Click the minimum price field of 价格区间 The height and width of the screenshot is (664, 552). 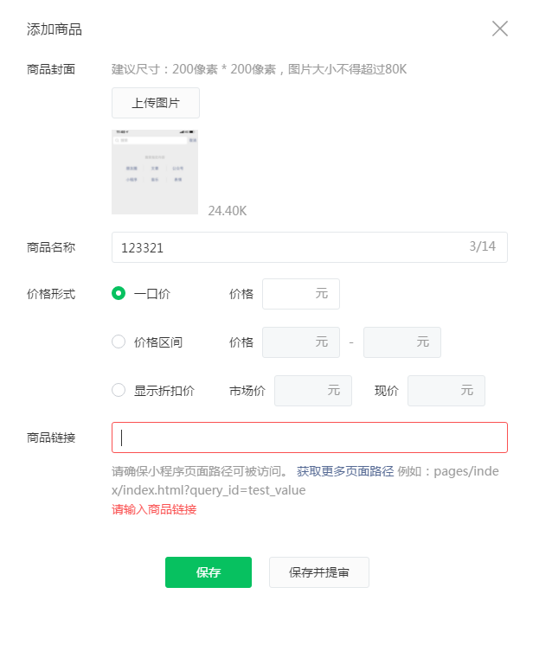[300, 342]
